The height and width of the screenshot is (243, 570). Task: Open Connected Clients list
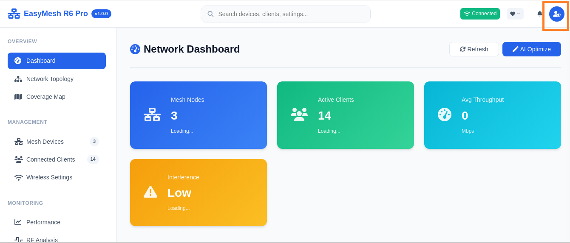[x=57, y=159]
